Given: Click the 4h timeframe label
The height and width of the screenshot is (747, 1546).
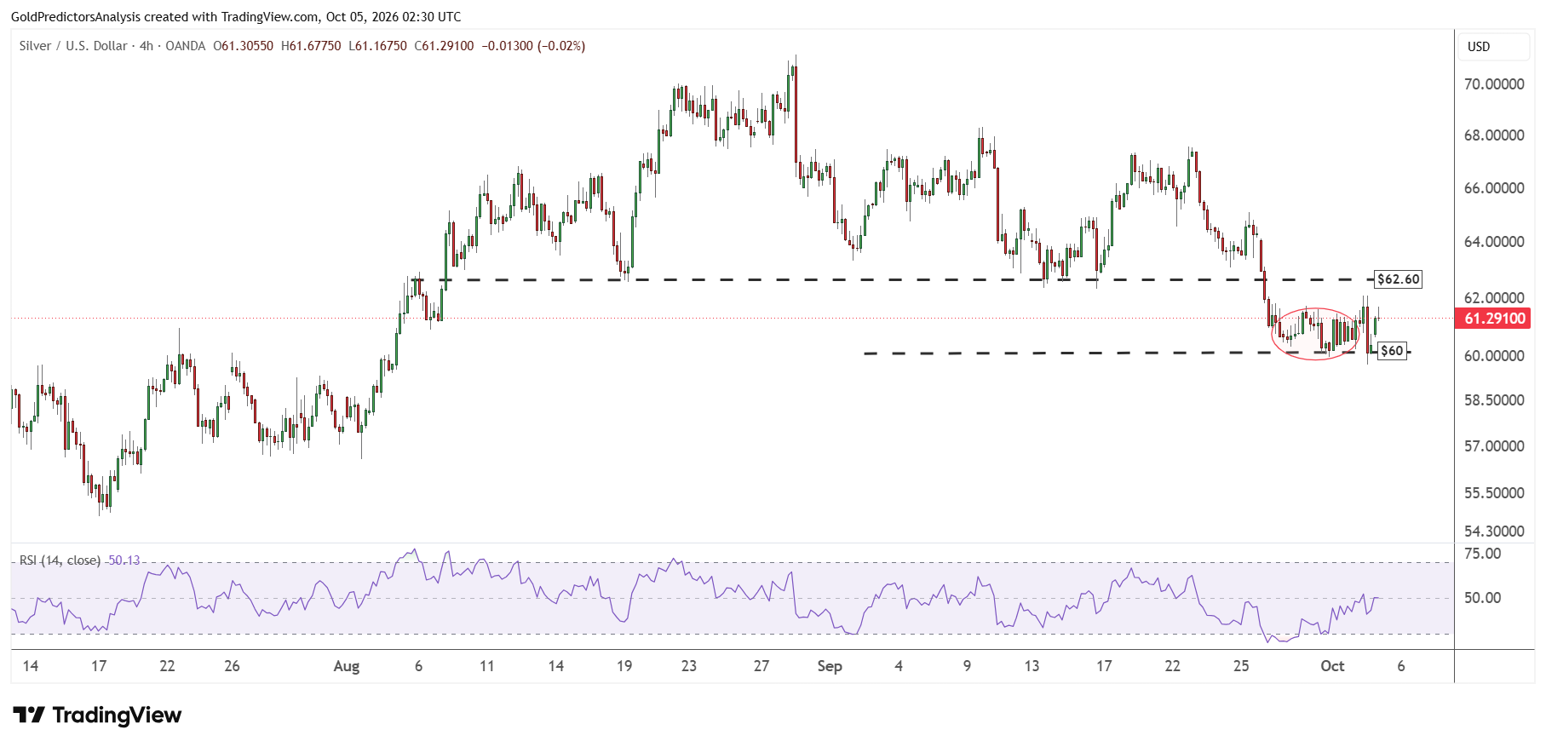Looking at the screenshot, I should click(x=147, y=46).
